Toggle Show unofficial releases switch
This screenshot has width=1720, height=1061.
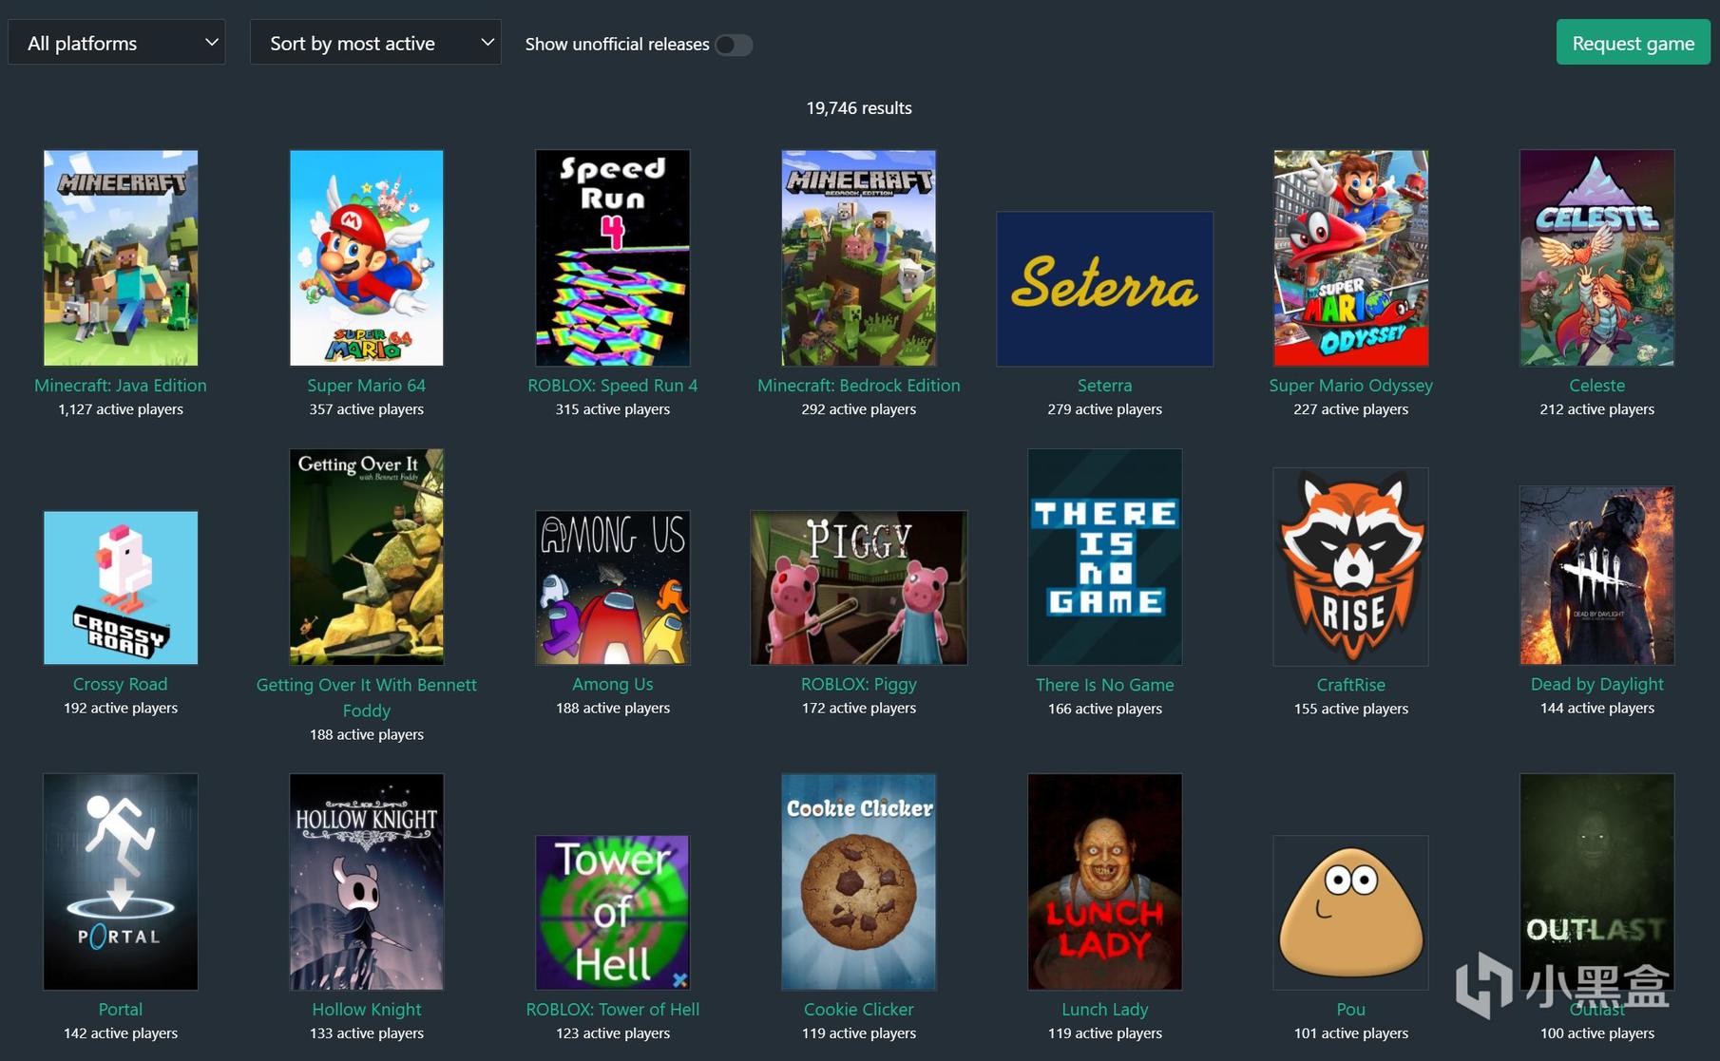(x=734, y=45)
